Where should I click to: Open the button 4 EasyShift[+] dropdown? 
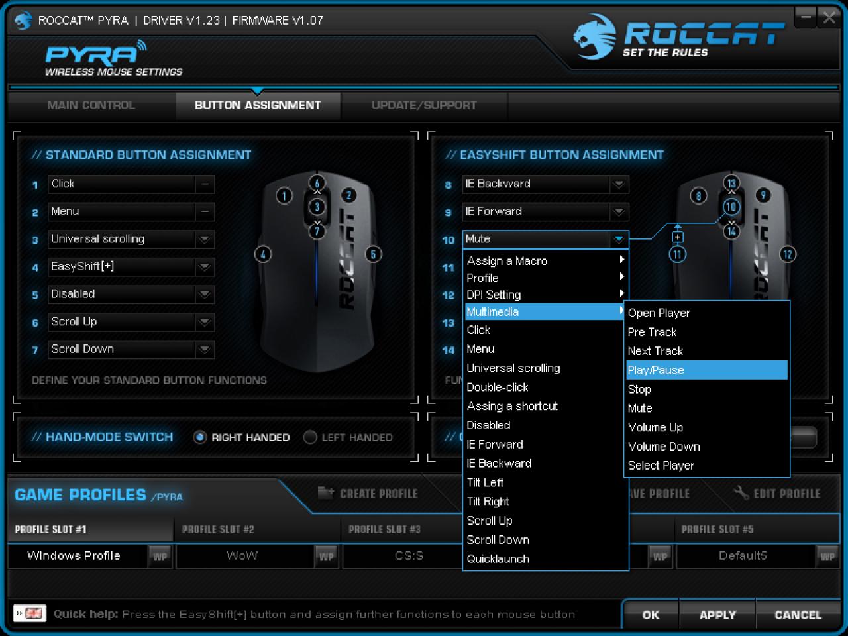coord(205,267)
